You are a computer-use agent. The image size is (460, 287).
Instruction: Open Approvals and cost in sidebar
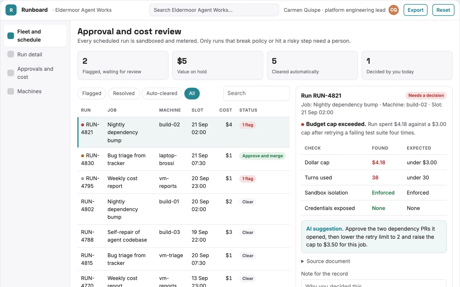click(x=35, y=73)
